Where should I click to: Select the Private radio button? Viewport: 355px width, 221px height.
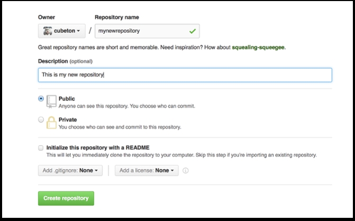(41, 119)
